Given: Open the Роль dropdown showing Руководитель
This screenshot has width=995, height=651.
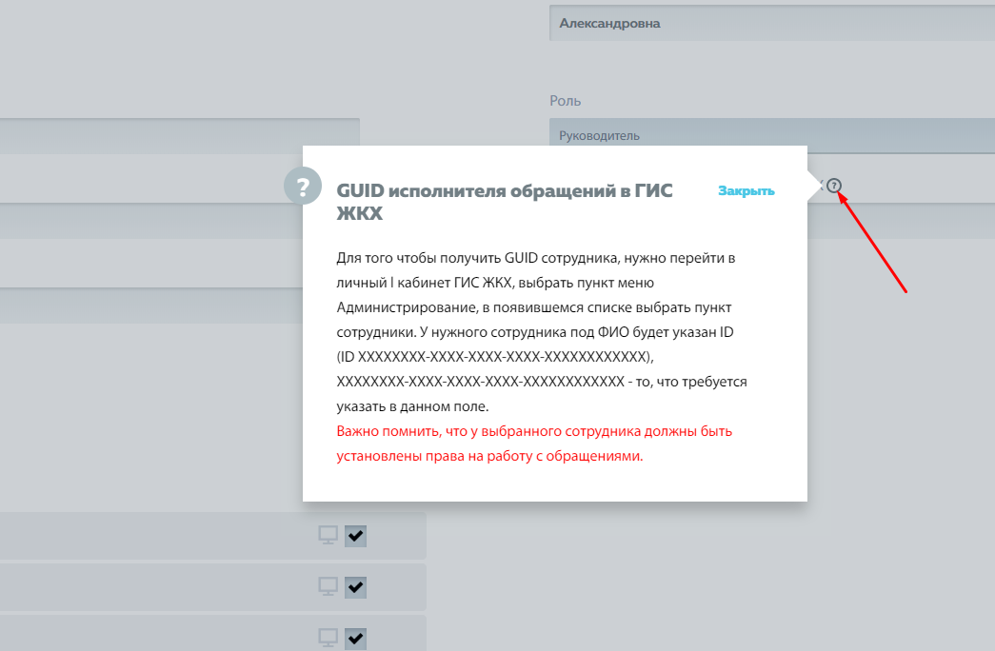Looking at the screenshot, I should tap(771, 135).
